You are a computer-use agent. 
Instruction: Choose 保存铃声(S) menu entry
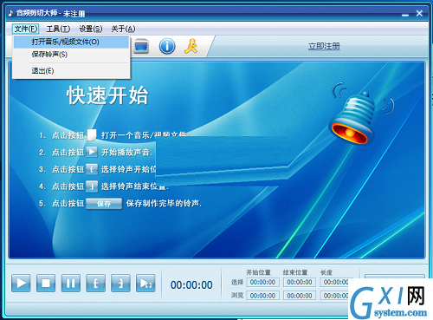[71, 55]
